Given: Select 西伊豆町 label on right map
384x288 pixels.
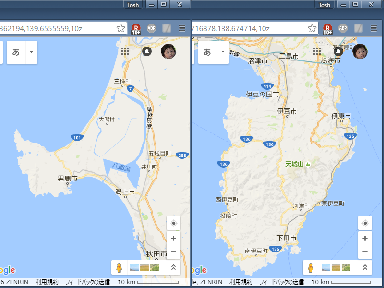Looking at the screenshot, I should [227, 200].
